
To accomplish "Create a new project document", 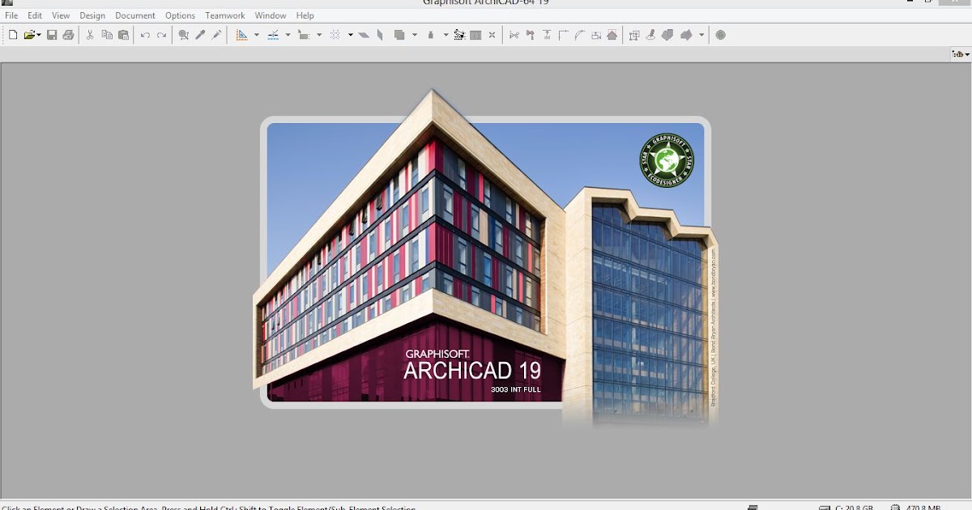I will [12, 35].
